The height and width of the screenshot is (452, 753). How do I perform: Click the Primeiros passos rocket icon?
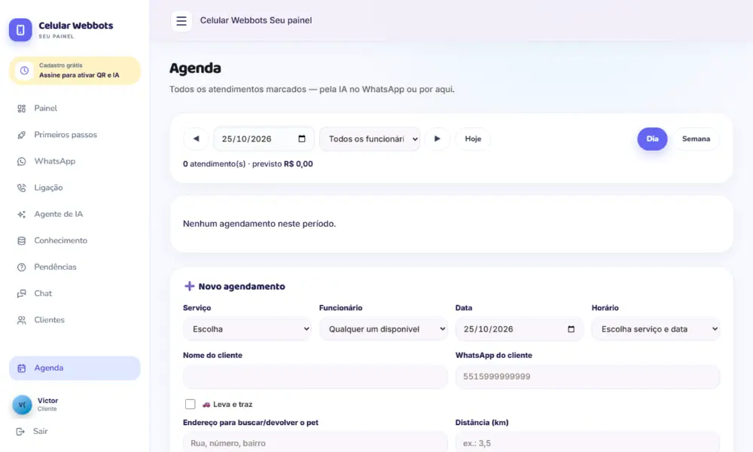pos(22,135)
